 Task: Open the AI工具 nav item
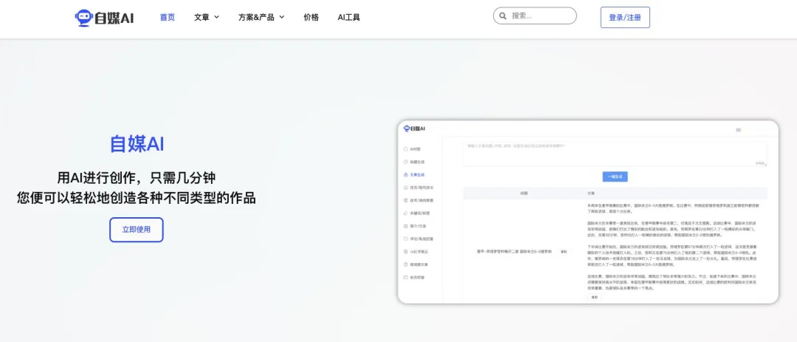point(348,17)
